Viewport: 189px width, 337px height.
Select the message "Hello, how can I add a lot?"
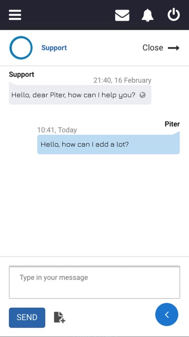click(x=108, y=144)
